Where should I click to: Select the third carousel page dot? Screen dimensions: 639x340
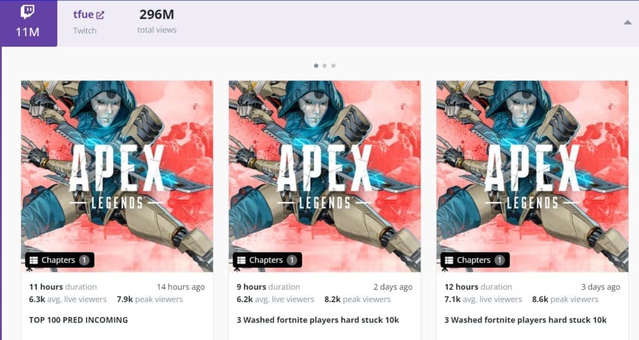(333, 66)
